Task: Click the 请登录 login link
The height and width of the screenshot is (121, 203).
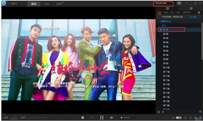Action: (x=14, y=3)
